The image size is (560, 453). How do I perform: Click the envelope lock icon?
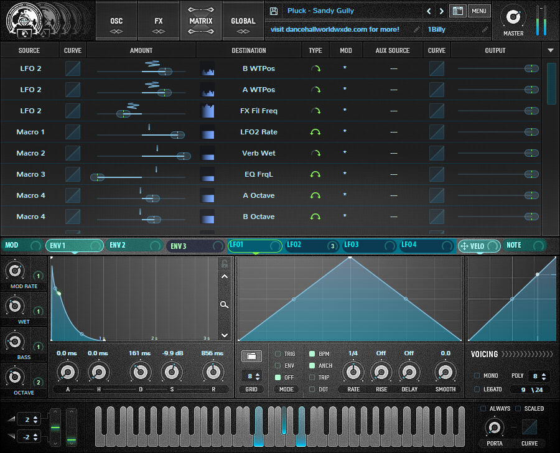(224, 264)
